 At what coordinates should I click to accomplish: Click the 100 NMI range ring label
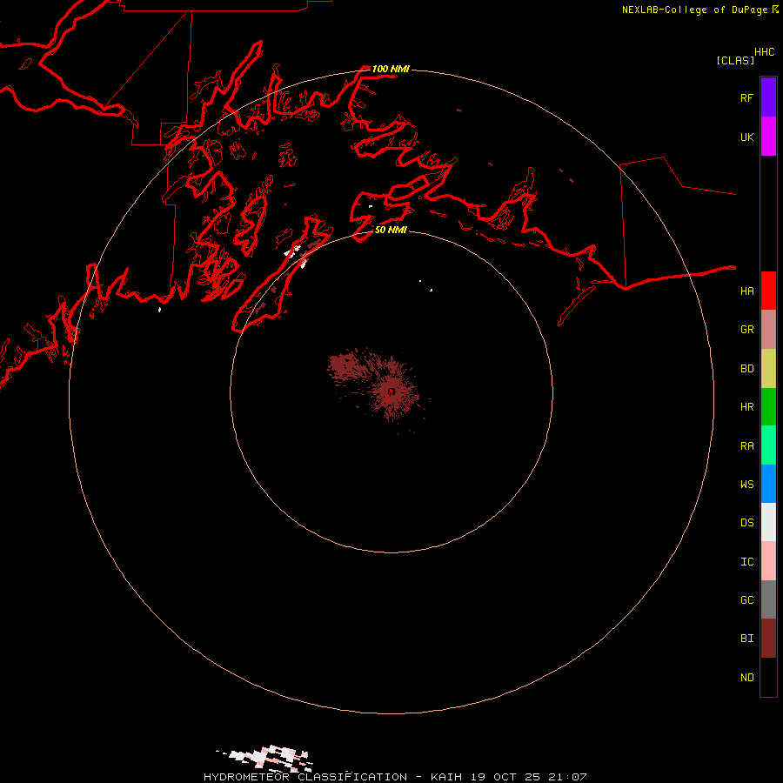point(391,69)
